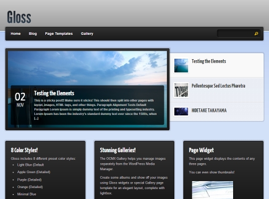
Task: Click 'Gloss includes 8 different preset color styles:' text
Action: pyautogui.click(x=43, y=159)
